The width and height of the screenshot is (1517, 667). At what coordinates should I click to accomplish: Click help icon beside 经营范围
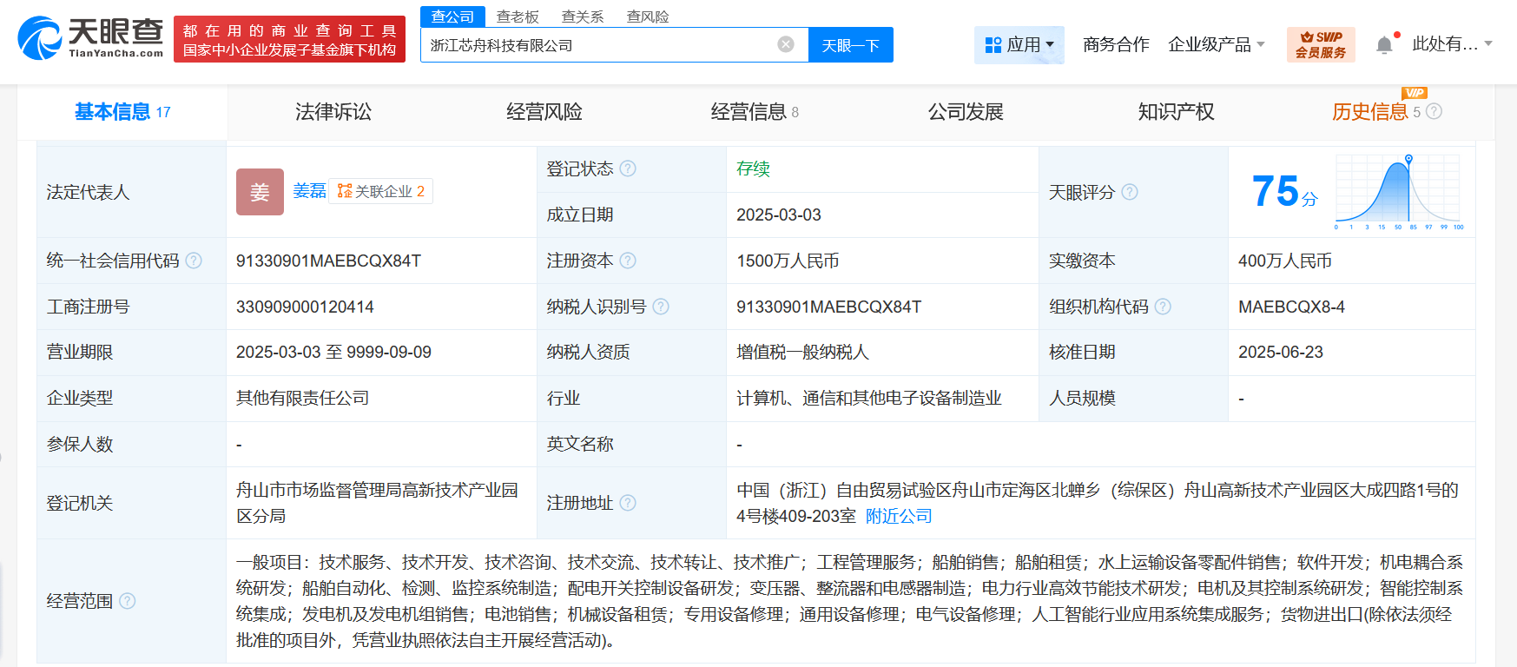click(x=128, y=601)
